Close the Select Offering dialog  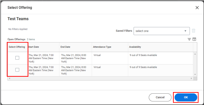click(x=197, y=8)
